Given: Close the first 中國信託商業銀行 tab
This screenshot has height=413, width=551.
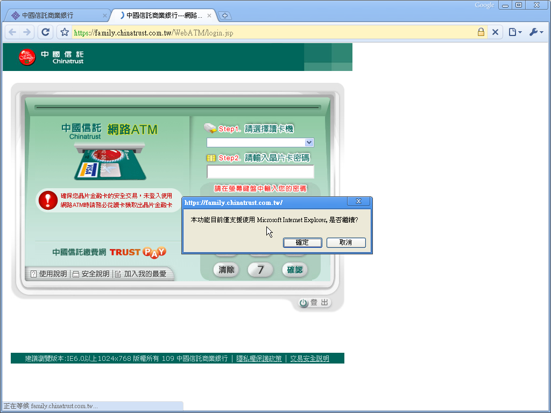Looking at the screenshot, I should (x=105, y=16).
